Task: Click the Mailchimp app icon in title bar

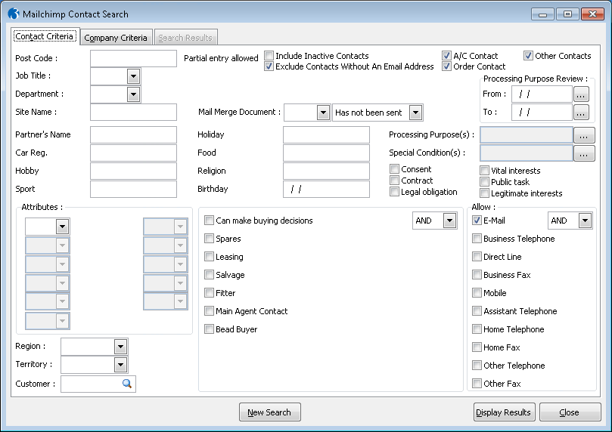Action: point(13,14)
